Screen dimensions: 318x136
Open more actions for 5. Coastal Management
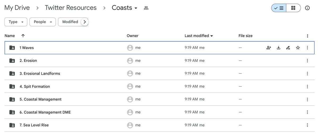307,99
